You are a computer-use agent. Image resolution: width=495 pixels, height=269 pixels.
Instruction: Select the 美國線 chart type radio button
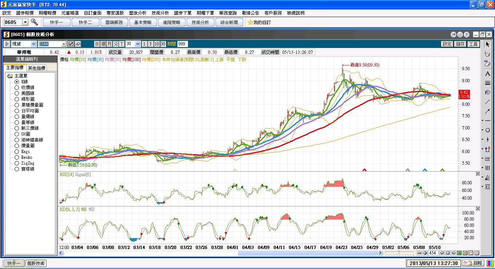[17, 93]
